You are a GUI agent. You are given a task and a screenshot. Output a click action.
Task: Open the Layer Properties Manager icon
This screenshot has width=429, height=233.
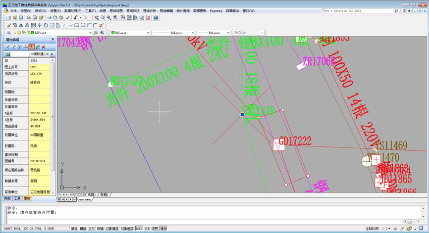point(8,33)
